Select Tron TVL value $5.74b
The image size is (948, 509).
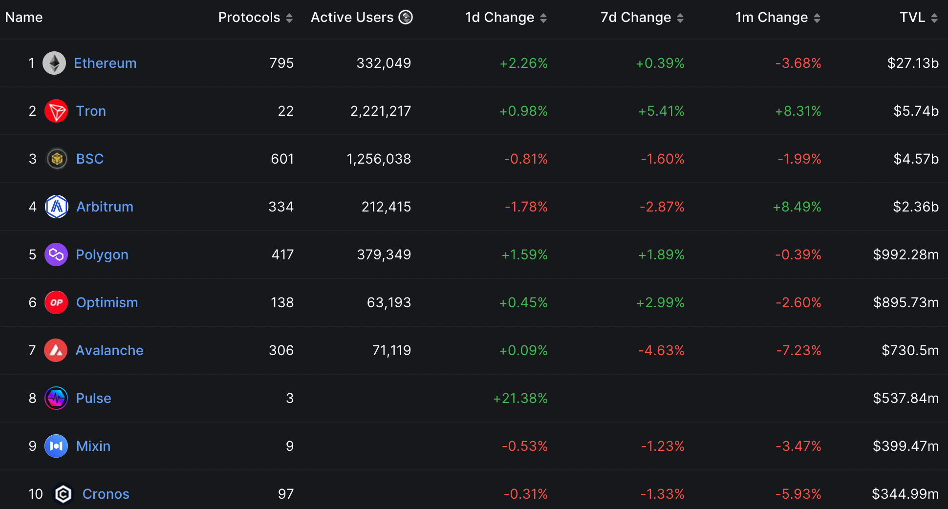tap(916, 111)
